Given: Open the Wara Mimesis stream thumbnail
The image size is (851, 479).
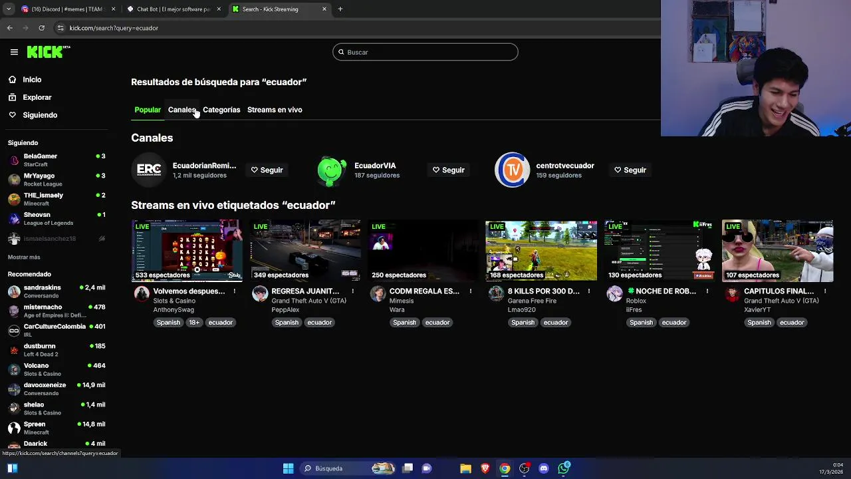Looking at the screenshot, I should [x=424, y=251].
